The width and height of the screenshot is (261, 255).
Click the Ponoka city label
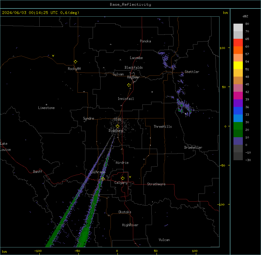click(145, 41)
